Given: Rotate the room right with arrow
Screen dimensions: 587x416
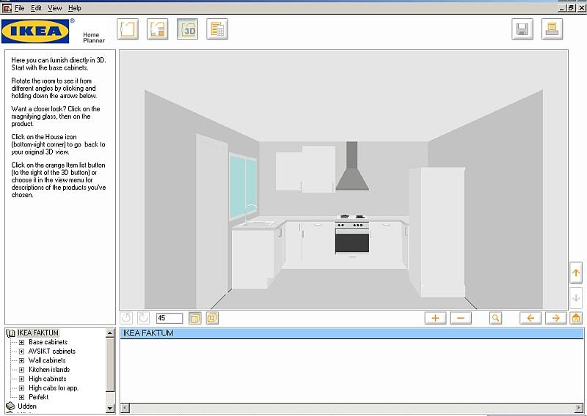Looking at the screenshot, I should click(x=556, y=318).
